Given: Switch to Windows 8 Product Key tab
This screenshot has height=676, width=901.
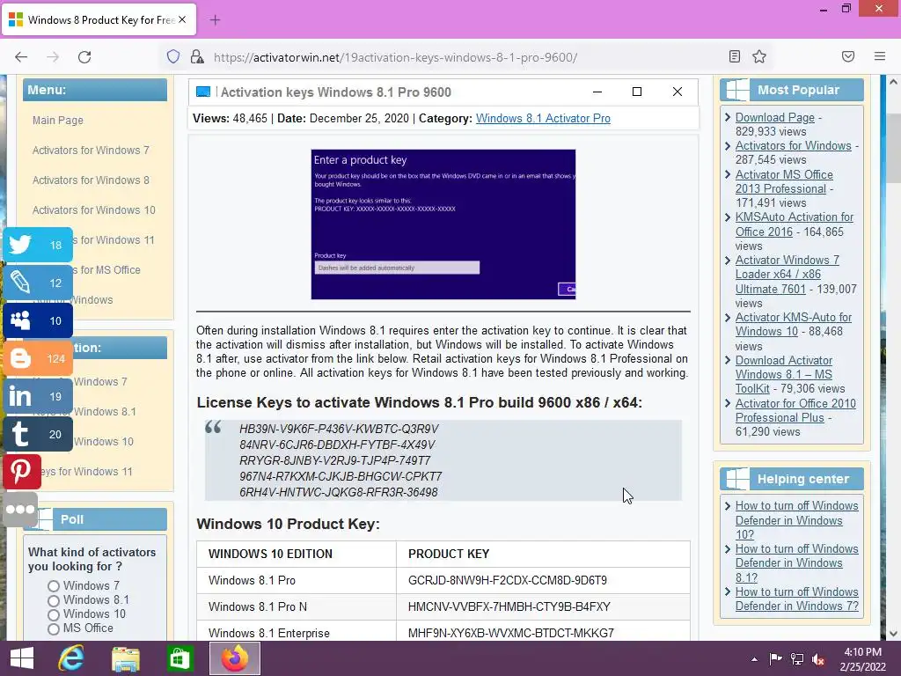Looking at the screenshot, I should pos(99,20).
